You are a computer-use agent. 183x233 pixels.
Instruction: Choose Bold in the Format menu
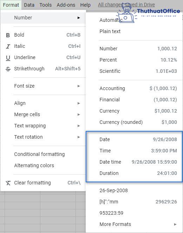point(43,35)
